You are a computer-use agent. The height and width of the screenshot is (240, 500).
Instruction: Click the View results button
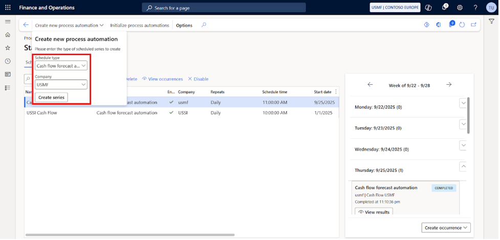pyautogui.click(x=374, y=212)
